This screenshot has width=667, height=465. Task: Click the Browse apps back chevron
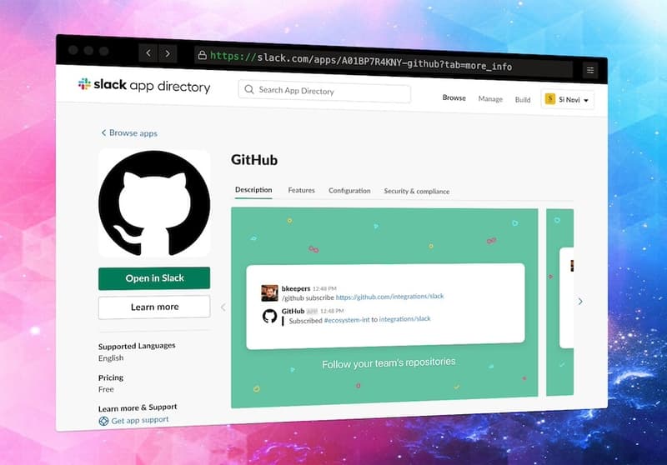click(x=103, y=132)
